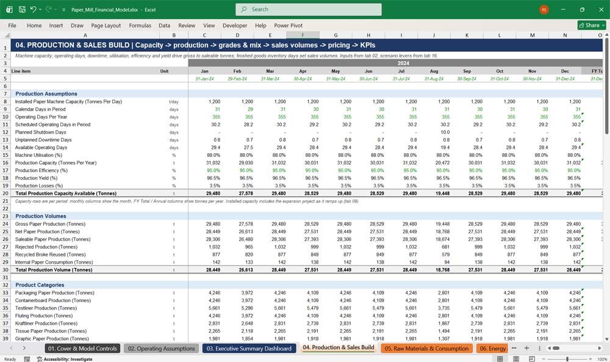
Task: Click the vertical scrollbar up arrow
Action: coord(606,35)
